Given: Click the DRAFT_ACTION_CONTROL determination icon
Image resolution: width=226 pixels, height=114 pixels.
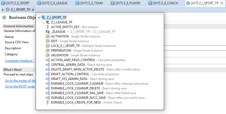Looking at the screenshot, I should [x=48, y=74].
